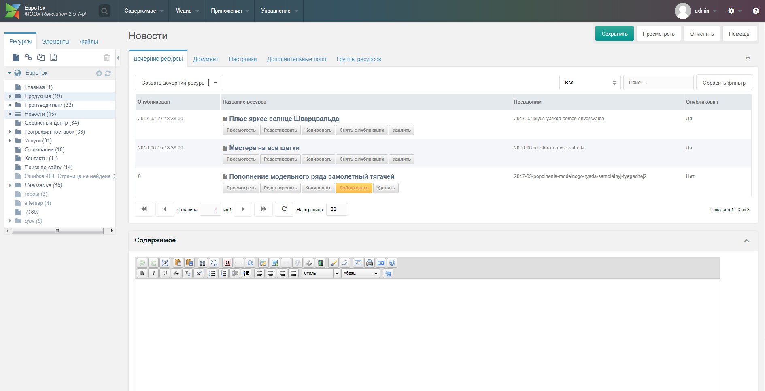The width and height of the screenshot is (765, 391).
Task: Click the editor Print icon
Action: [x=370, y=263]
